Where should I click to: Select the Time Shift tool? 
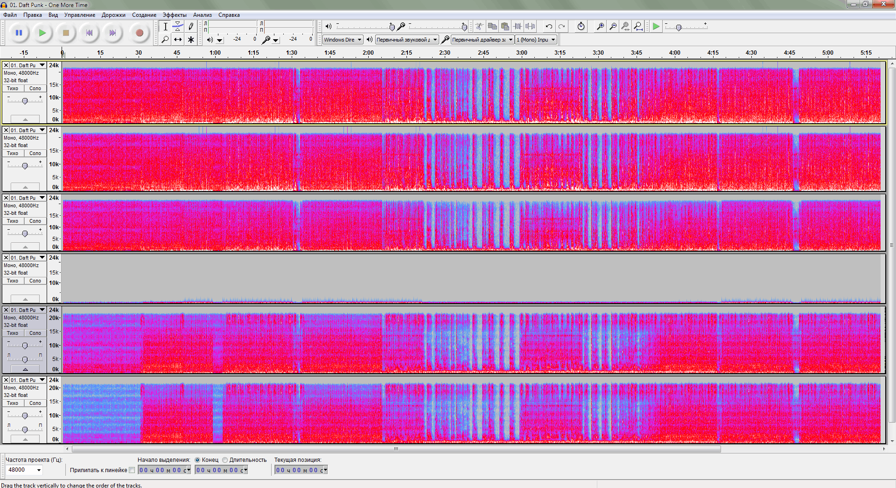pyautogui.click(x=178, y=40)
